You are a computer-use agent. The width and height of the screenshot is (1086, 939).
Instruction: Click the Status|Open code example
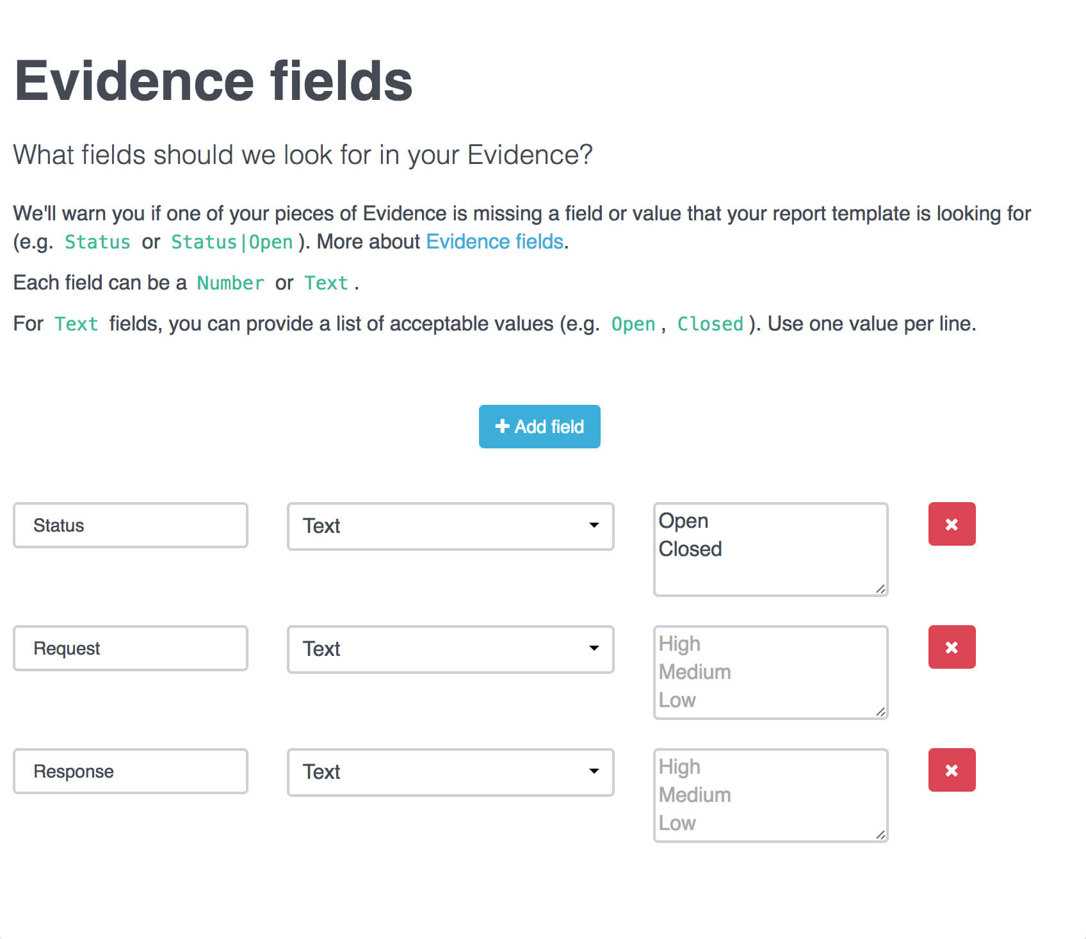232,242
